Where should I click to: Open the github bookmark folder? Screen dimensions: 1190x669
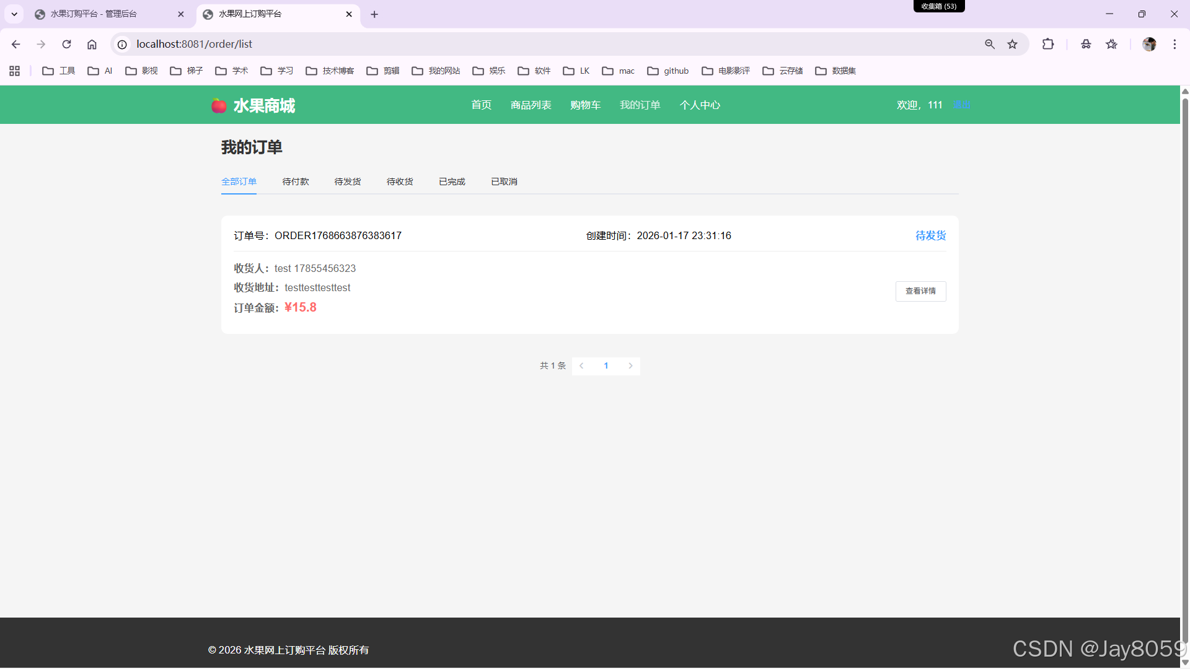[x=668, y=71]
